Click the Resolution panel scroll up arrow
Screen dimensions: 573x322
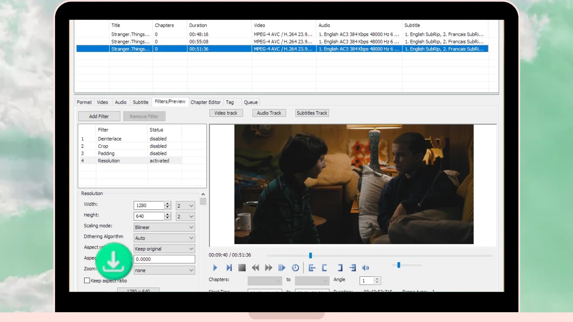pos(203,195)
